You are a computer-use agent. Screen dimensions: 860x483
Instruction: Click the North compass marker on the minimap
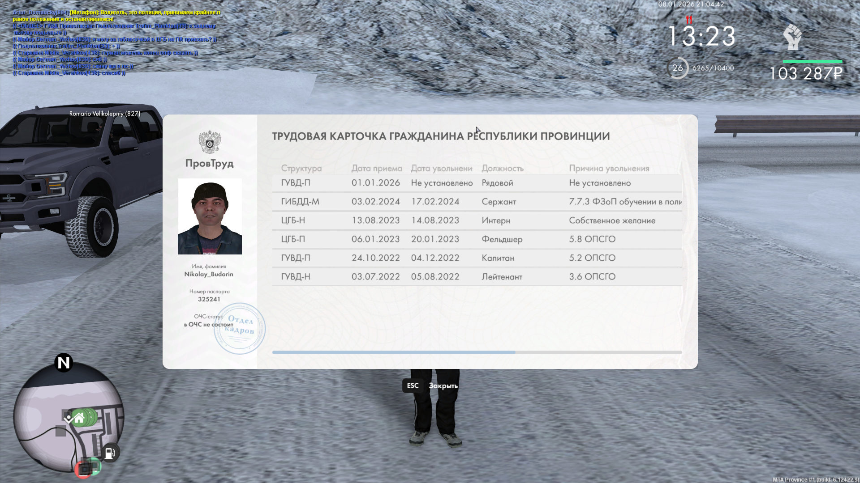coord(64,363)
